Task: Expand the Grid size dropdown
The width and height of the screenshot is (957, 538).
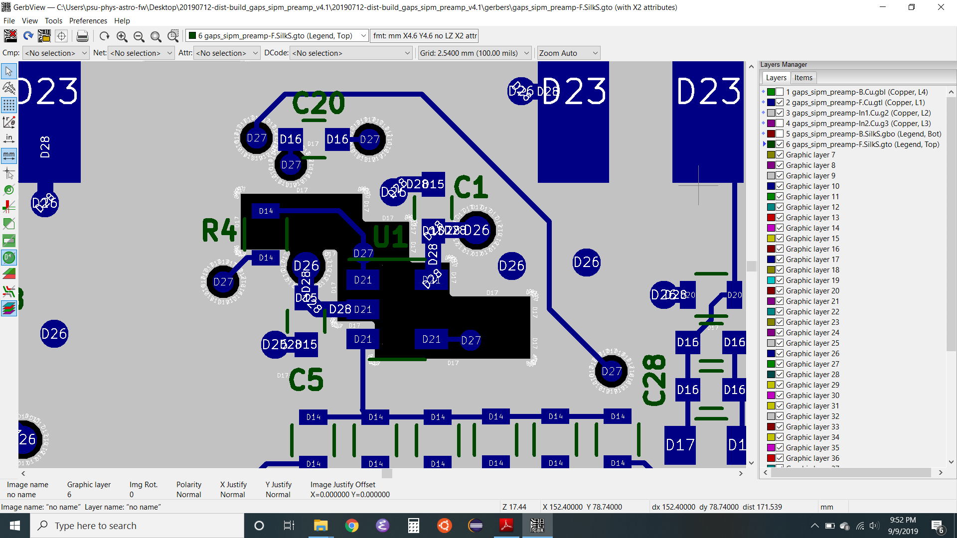Action: pos(526,53)
